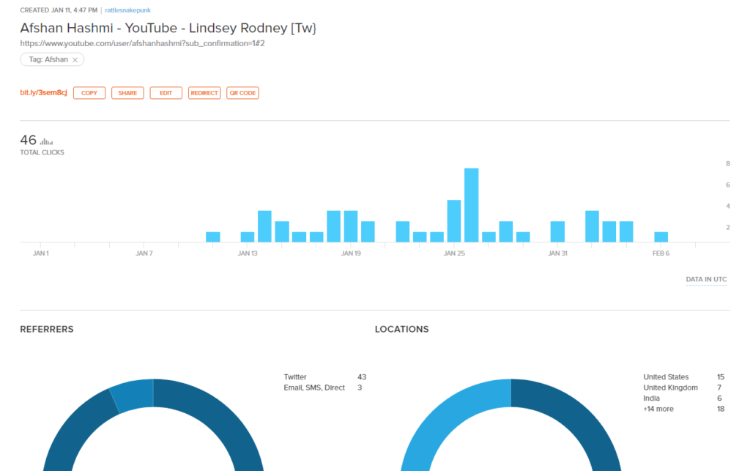Click the long YouTube destination URL
Screen dimensions: 750x471
pyautogui.click(x=143, y=43)
